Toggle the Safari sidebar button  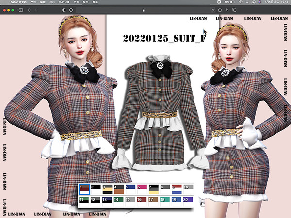pos(21,10)
